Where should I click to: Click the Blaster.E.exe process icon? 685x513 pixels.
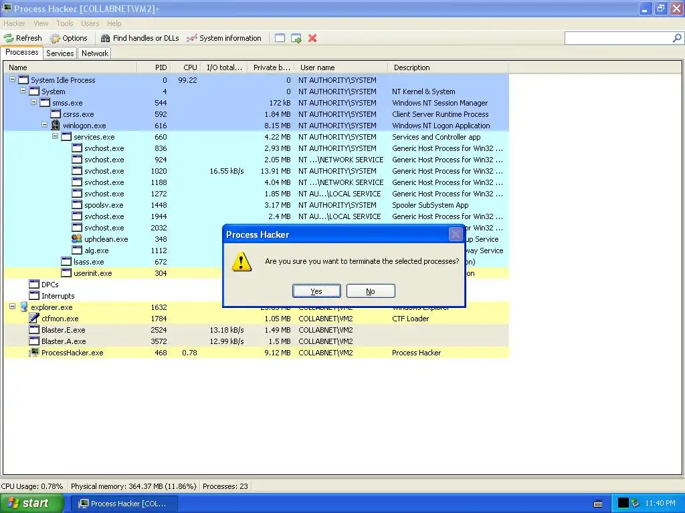(x=34, y=329)
